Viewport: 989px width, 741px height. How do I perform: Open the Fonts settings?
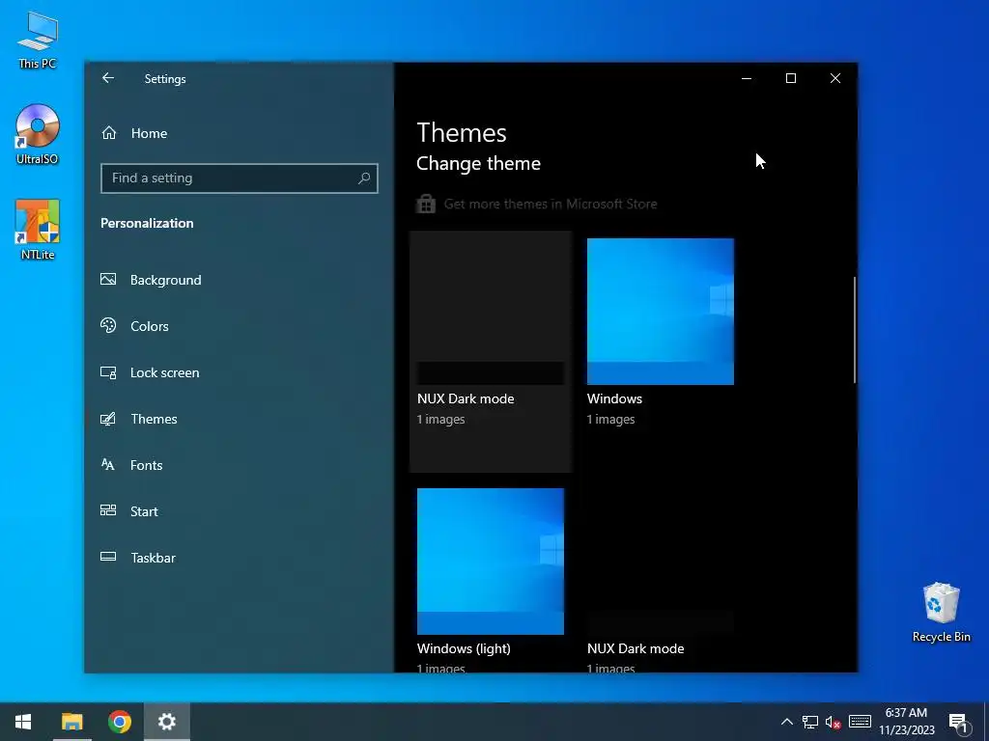[240, 465]
